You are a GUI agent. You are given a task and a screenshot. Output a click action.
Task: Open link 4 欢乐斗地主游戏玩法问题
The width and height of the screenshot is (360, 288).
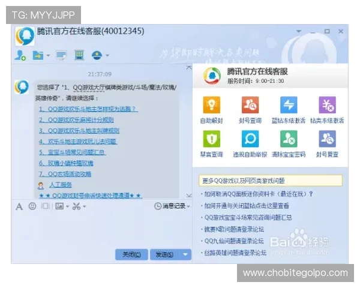coord(78,142)
